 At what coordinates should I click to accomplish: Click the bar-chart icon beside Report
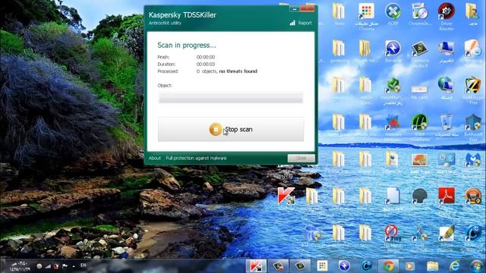(292, 23)
